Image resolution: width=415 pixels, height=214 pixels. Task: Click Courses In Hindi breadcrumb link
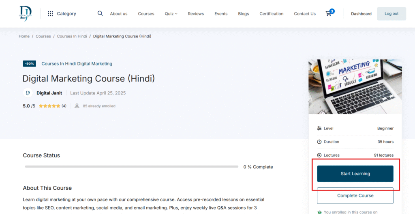click(x=72, y=36)
